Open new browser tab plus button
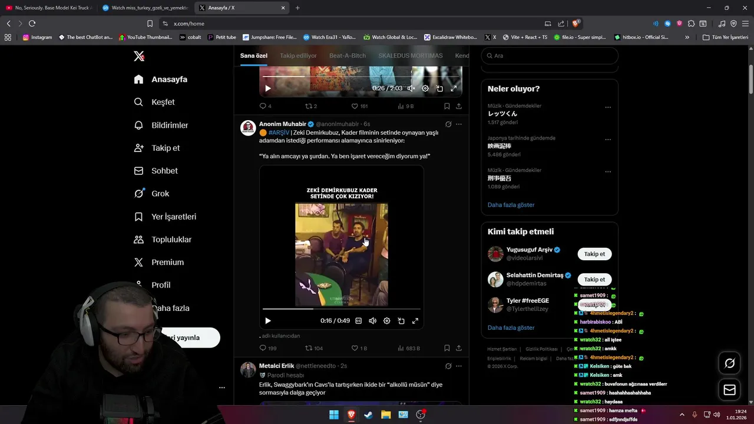Viewport: 754px width, 424px height. (x=297, y=8)
